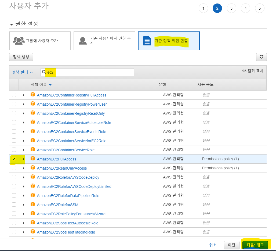Go to wizard step 3
276x251 pixels.
coord(231,8)
